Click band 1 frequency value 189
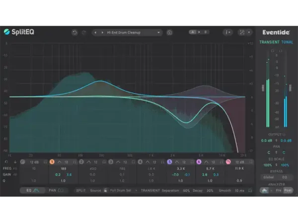298x223 pixels. pyautogui.click(x=63, y=168)
